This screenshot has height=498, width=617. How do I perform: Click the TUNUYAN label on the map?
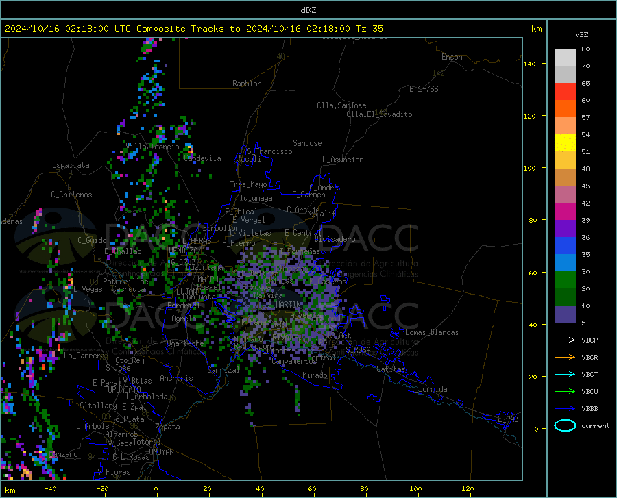(x=159, y=452)
